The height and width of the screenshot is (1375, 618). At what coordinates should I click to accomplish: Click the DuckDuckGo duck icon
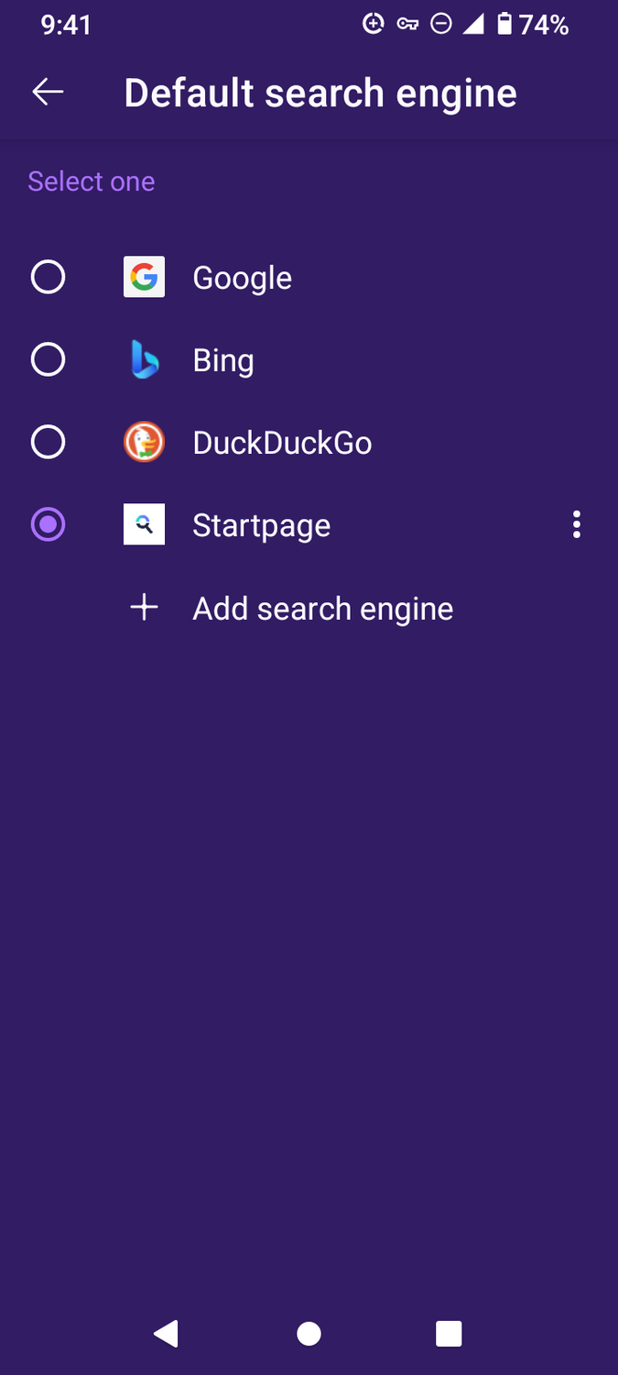coord(144,442)
